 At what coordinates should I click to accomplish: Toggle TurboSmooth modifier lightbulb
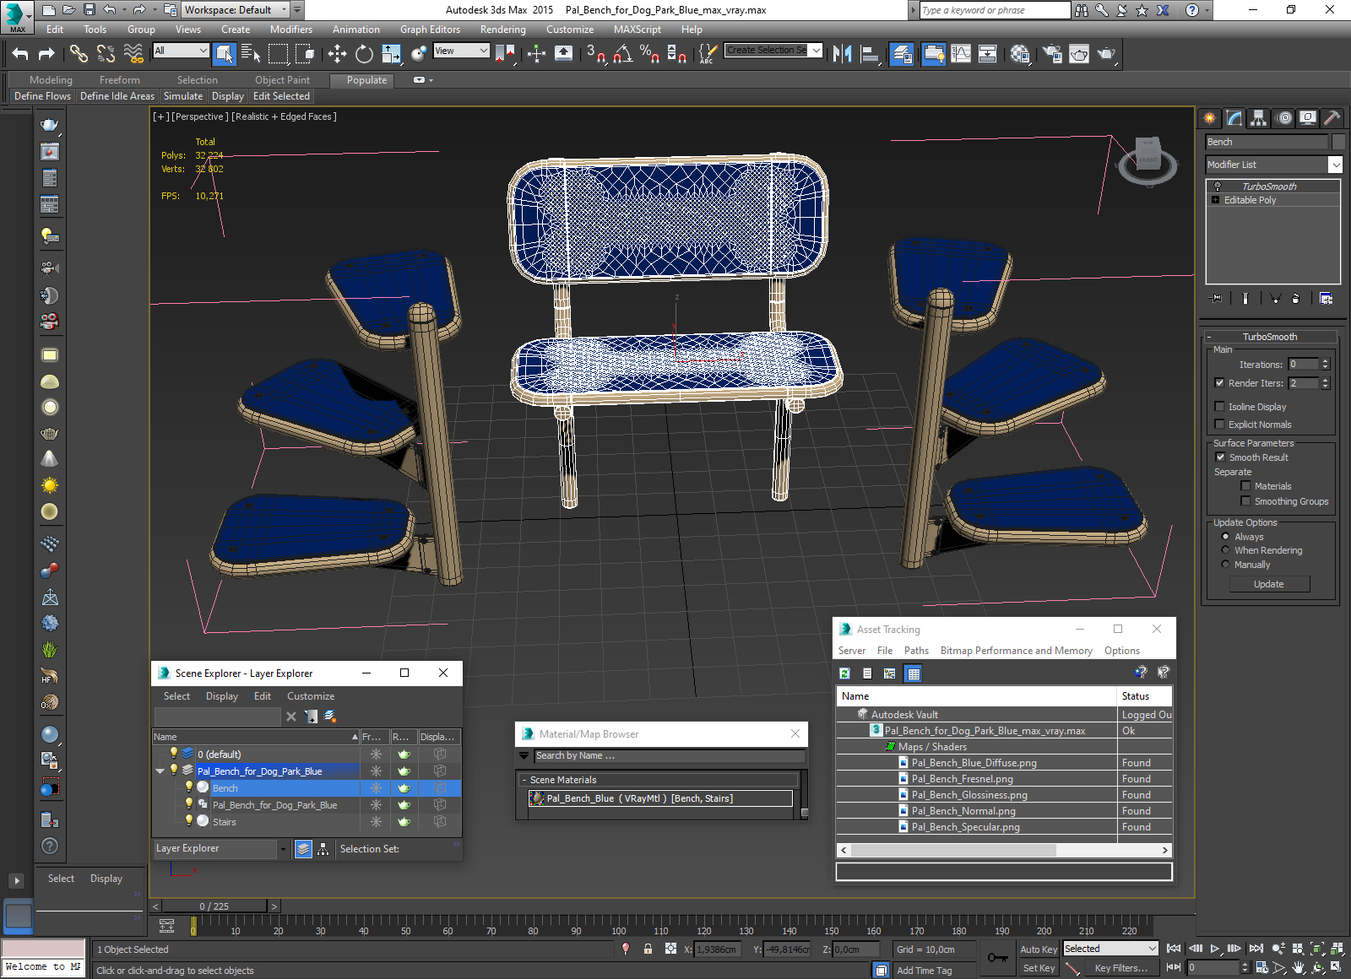tap(1218, 187)
